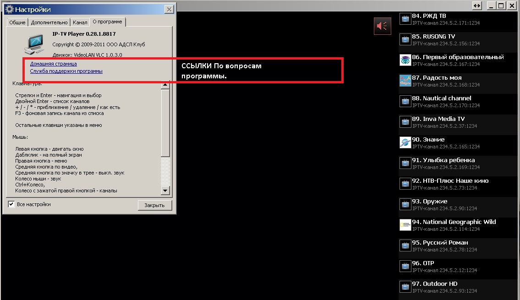Click the IP-TV Player computer logo
520x300 pixels.
click(34, 44)
